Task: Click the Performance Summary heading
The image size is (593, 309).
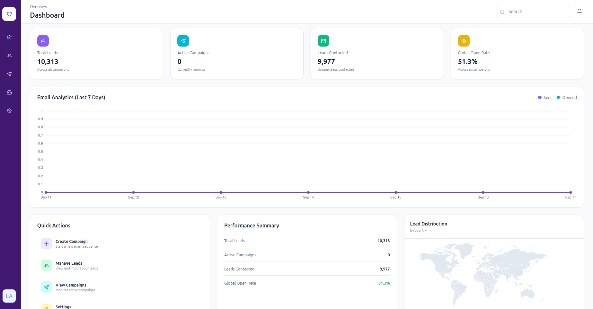Action: click(x=252, y=225)
